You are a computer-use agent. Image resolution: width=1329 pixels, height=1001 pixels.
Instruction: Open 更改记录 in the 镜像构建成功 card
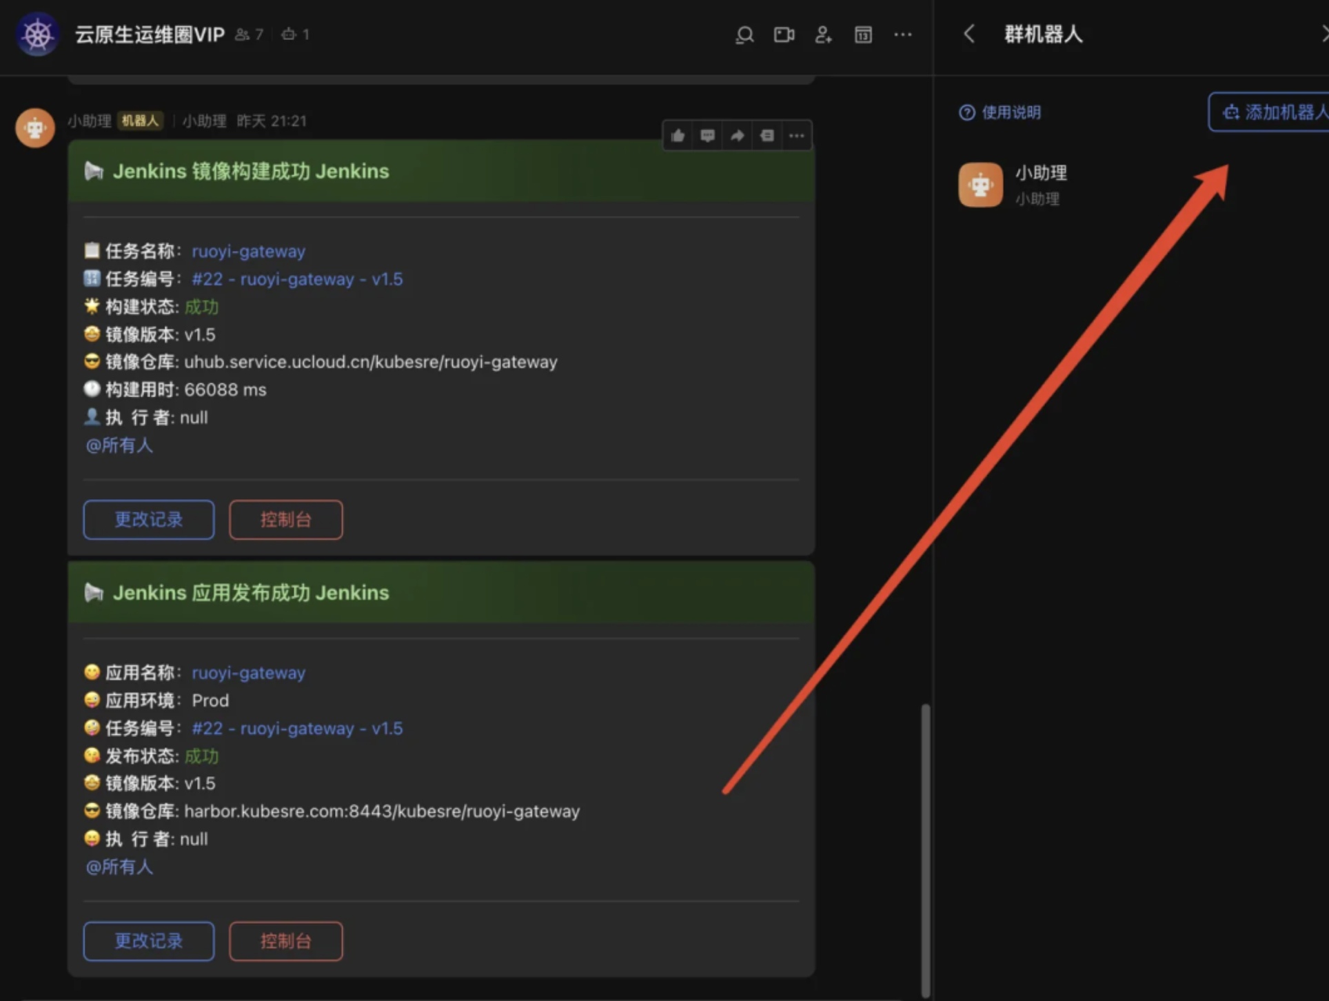coord(149,520)
